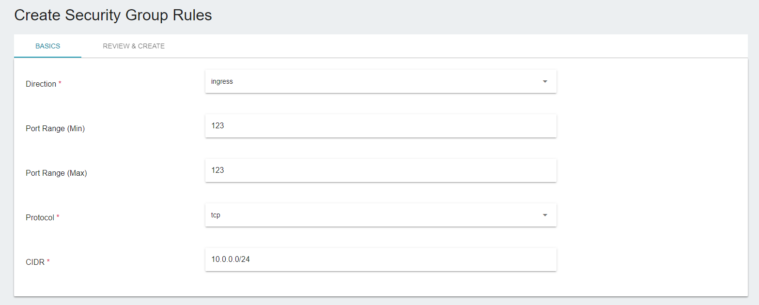Click the 123 value in Port Range (Max)
Screen dimensions: 759x305
[217, 170]
